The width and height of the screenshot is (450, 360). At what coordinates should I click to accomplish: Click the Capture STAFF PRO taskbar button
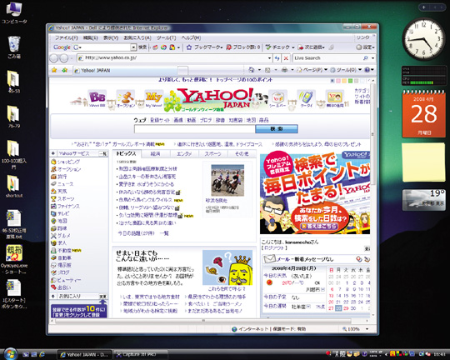tap(141, 354)
